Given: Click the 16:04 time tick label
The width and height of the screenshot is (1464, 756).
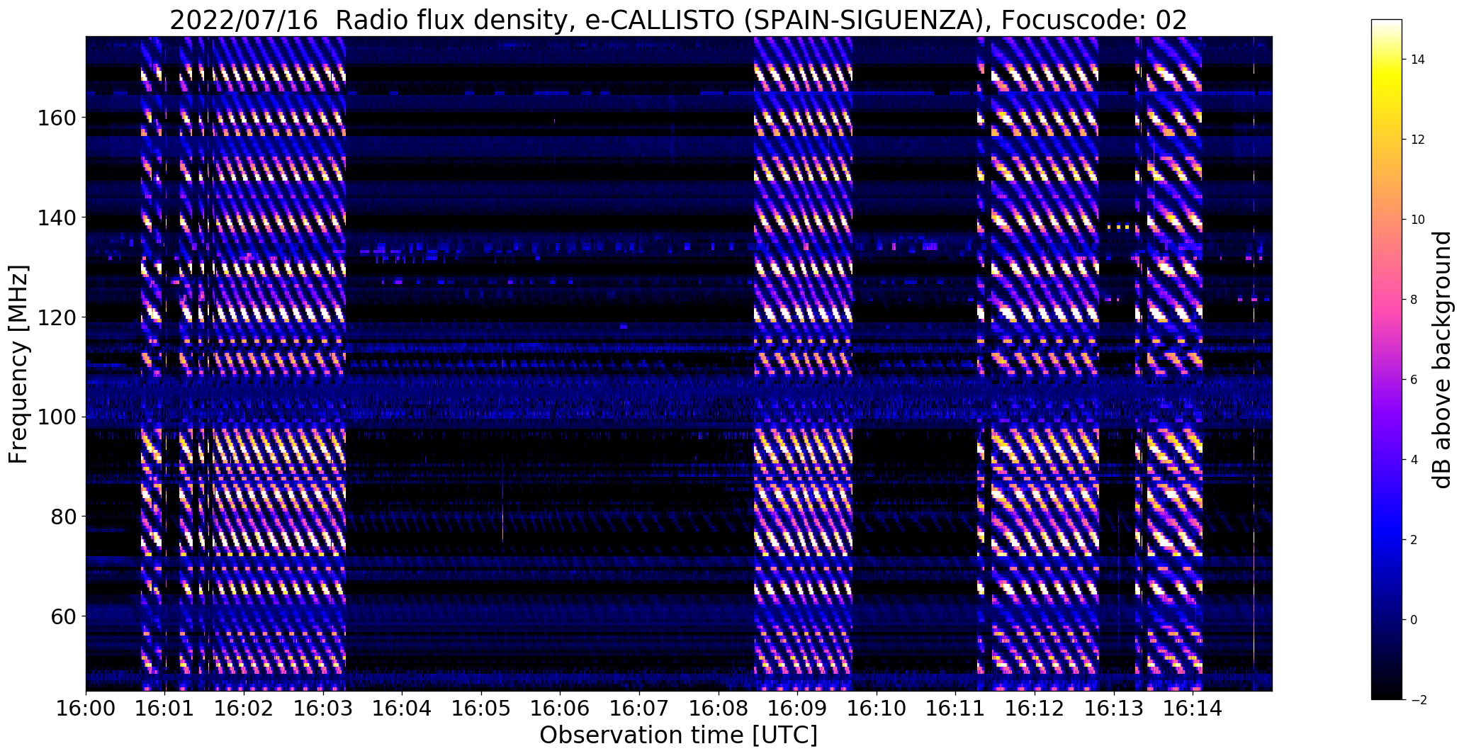Looking at the screenshot, I should coord(402,707).
